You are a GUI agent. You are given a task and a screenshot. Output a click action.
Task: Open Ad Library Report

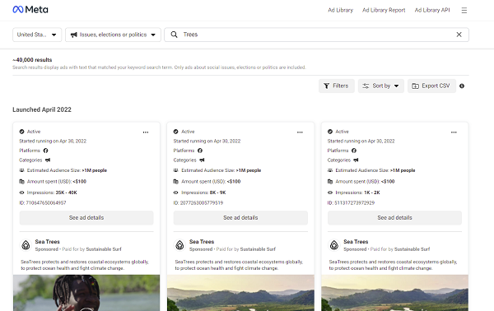click(x=384, y=10)
